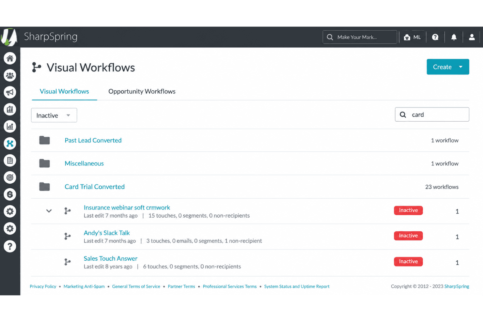Open the Miscellaneous folder link
This screenshot has height=322, width=483.
pos(84,163)
